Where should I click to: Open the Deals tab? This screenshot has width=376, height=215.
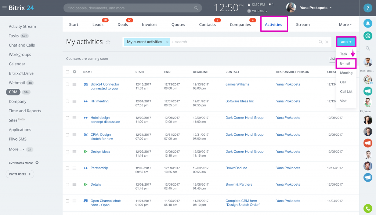(x=123, y=25)
